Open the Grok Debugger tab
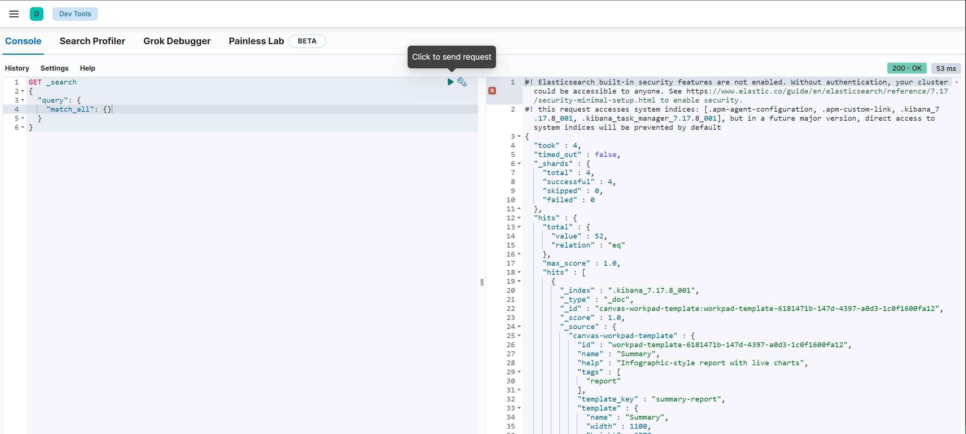Screen dimensions: 966x434 pos(177,41)
